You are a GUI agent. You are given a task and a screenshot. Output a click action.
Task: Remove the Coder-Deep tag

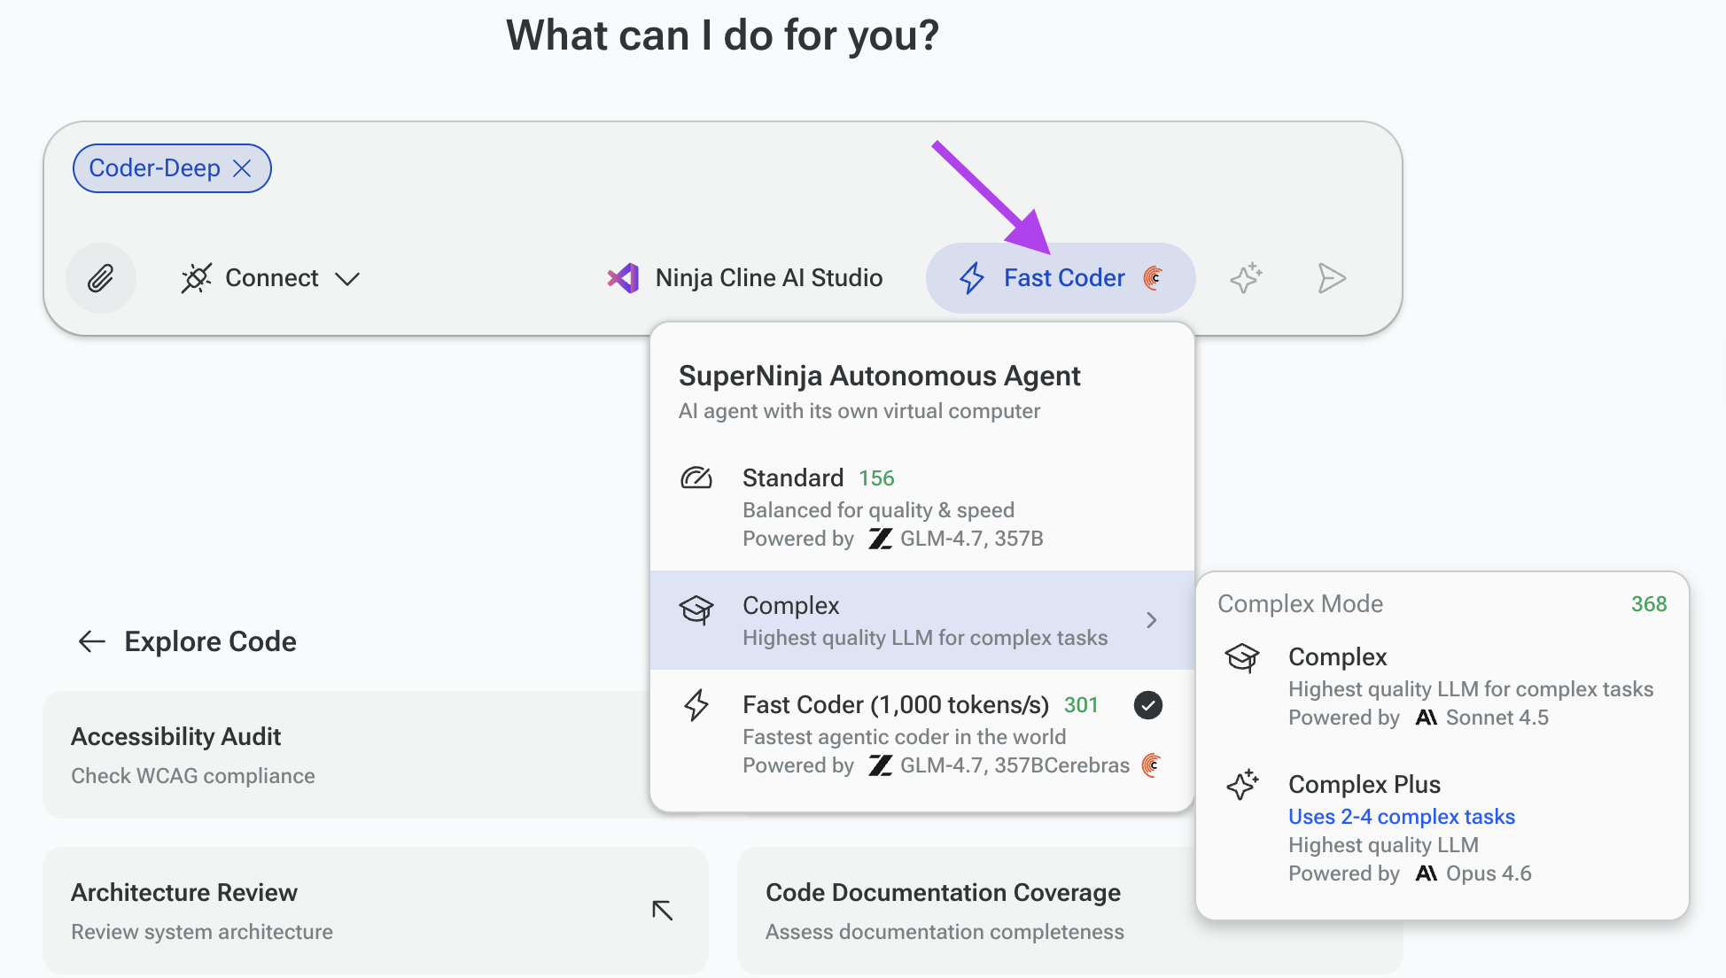click(x=242, y=168)
